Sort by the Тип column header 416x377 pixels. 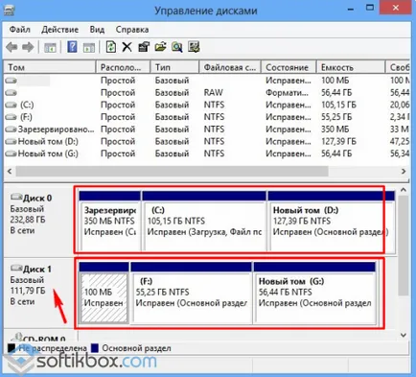tap(174, 67)
